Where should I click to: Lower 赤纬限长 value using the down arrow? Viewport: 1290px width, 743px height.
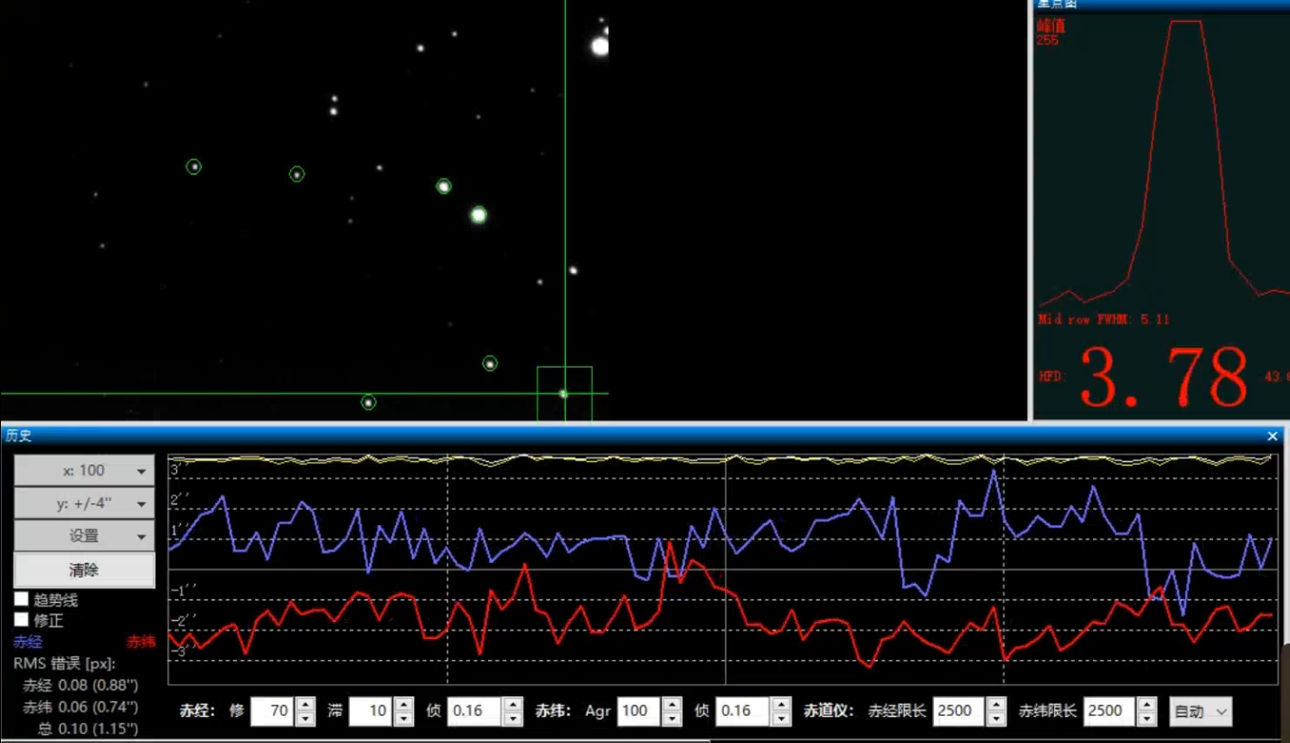[1146, 719]
